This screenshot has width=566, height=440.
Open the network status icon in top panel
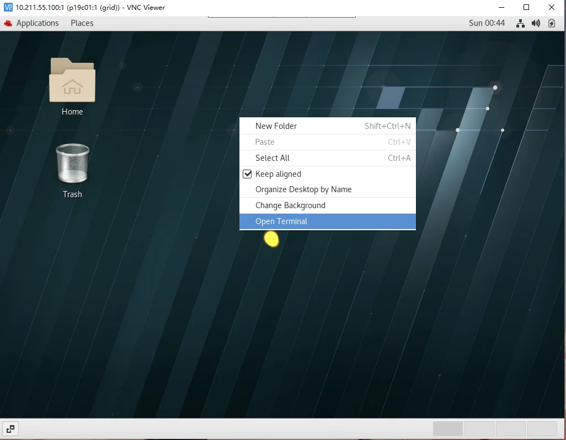[x=520, y=24]
